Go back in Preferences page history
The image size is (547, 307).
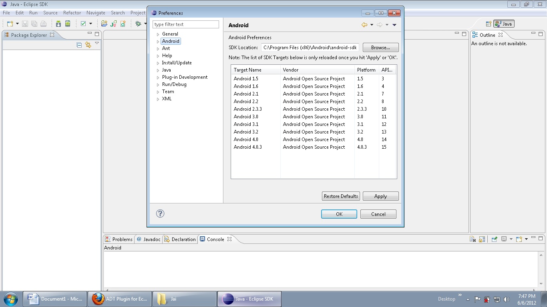tap(364, 25)
